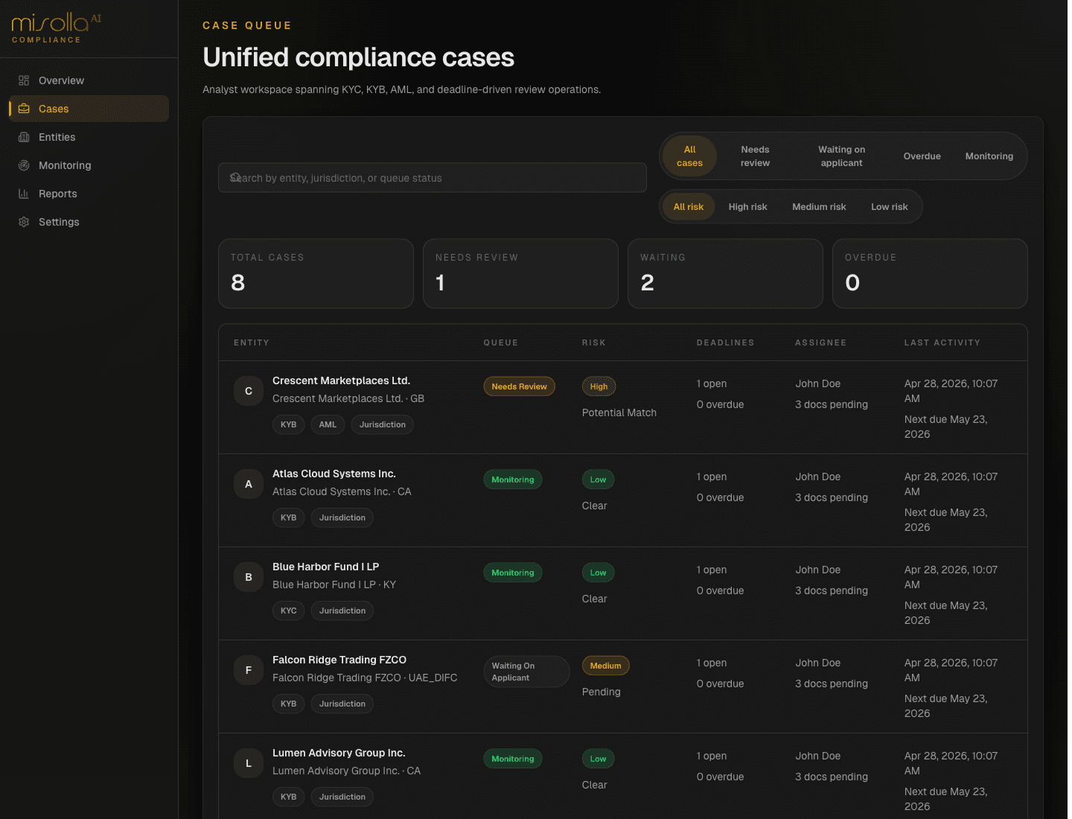Viewport: 1072px width, 819px height.
Task: Click the F avatar for Falcon Ridge Trading
Action: click(249, 670)
